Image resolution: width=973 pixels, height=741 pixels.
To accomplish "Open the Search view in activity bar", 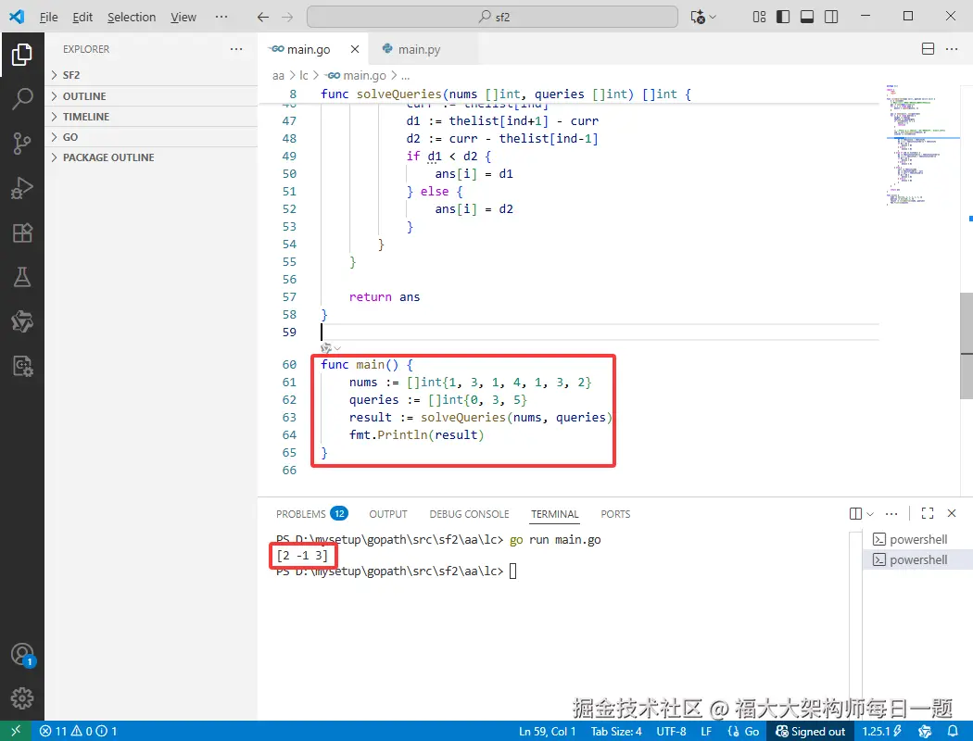I will tap(21, 98).
